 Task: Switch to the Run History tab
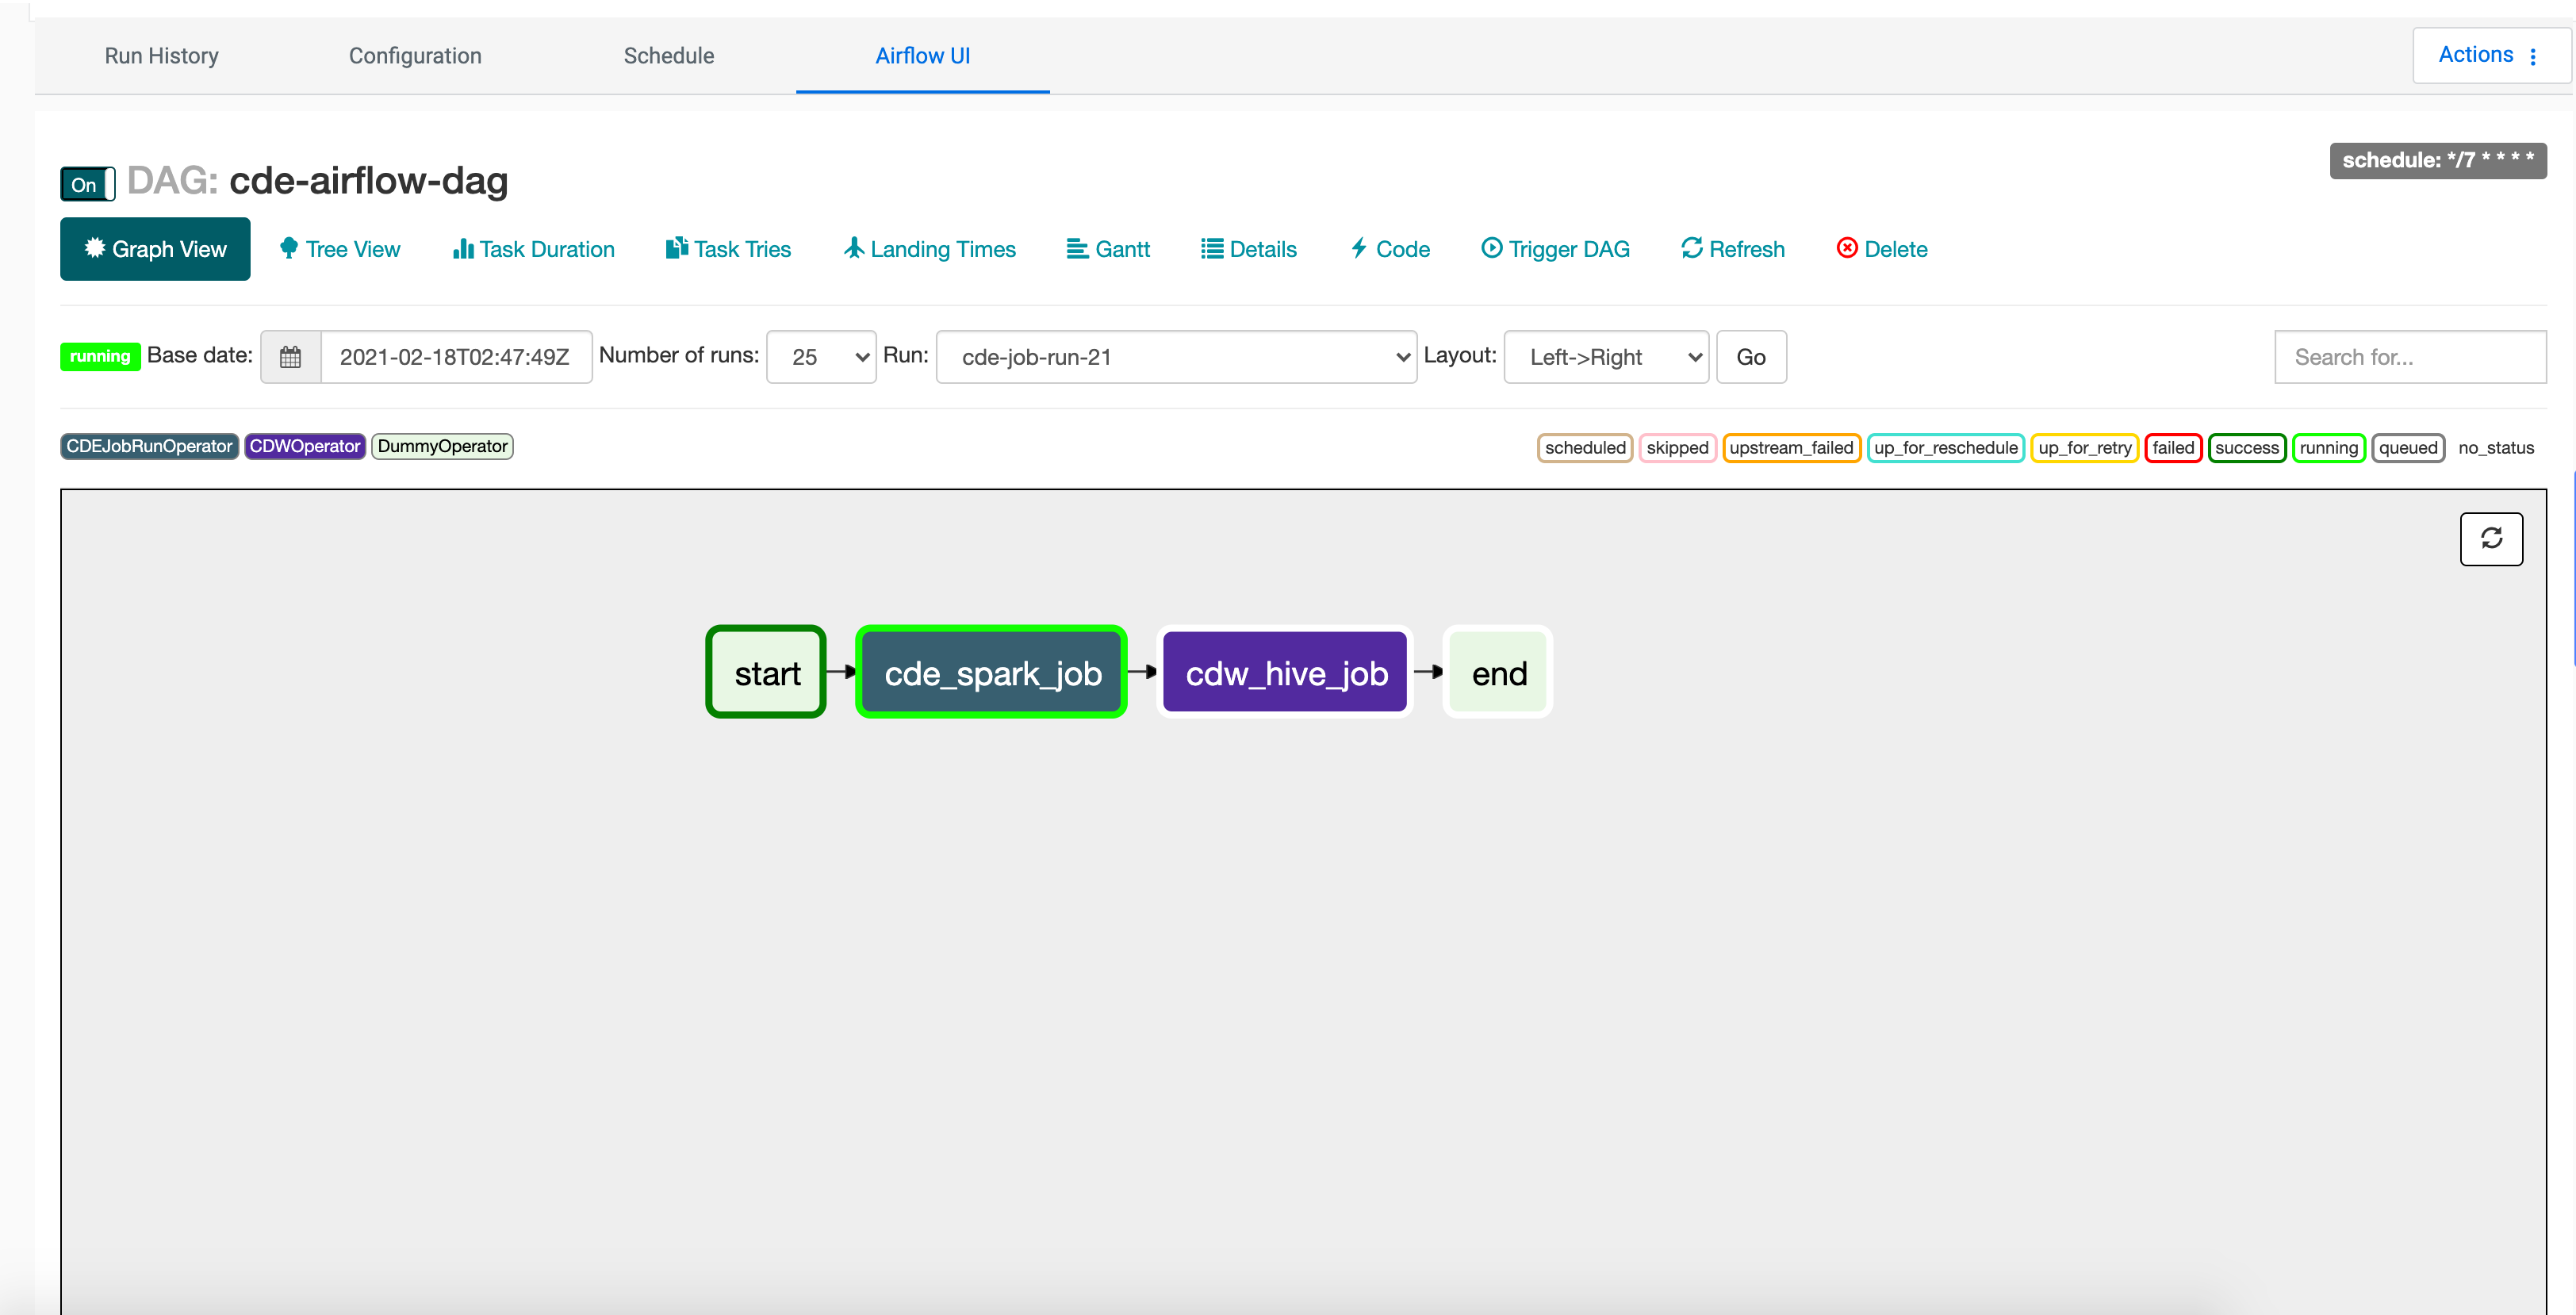(x=161, y=55)
